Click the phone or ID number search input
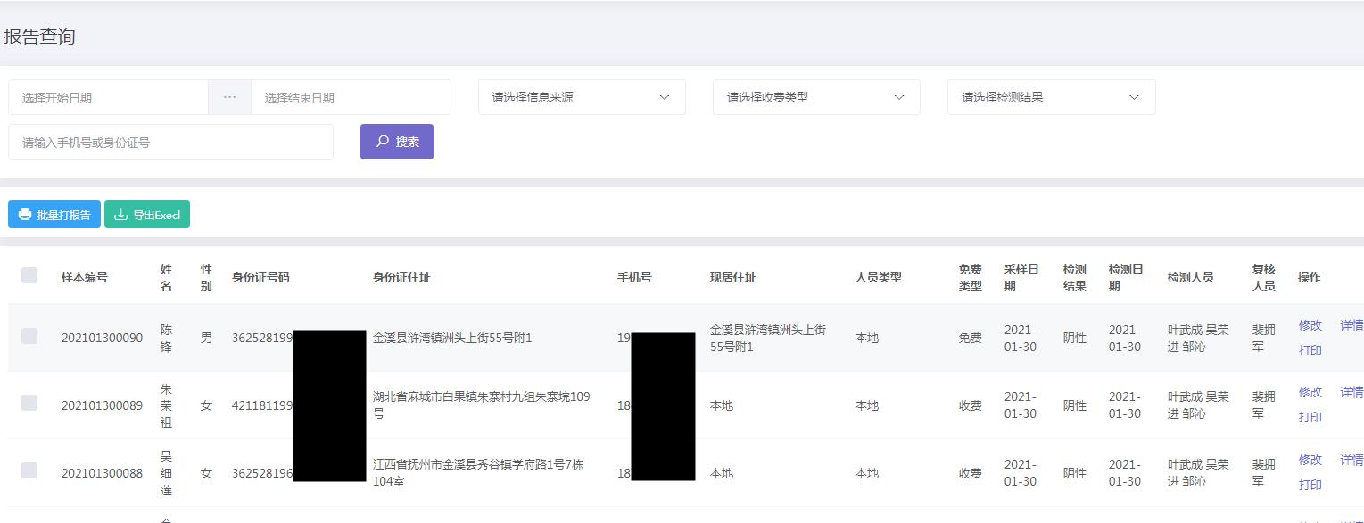Image resolution: width=1364 pixels, height=523 pixels. (x=169, y=141)
